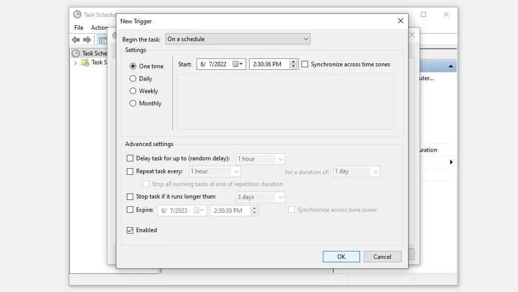Click Cancel in New Trigger dialog
518x292 pixels.
click(x=382, y=257)
